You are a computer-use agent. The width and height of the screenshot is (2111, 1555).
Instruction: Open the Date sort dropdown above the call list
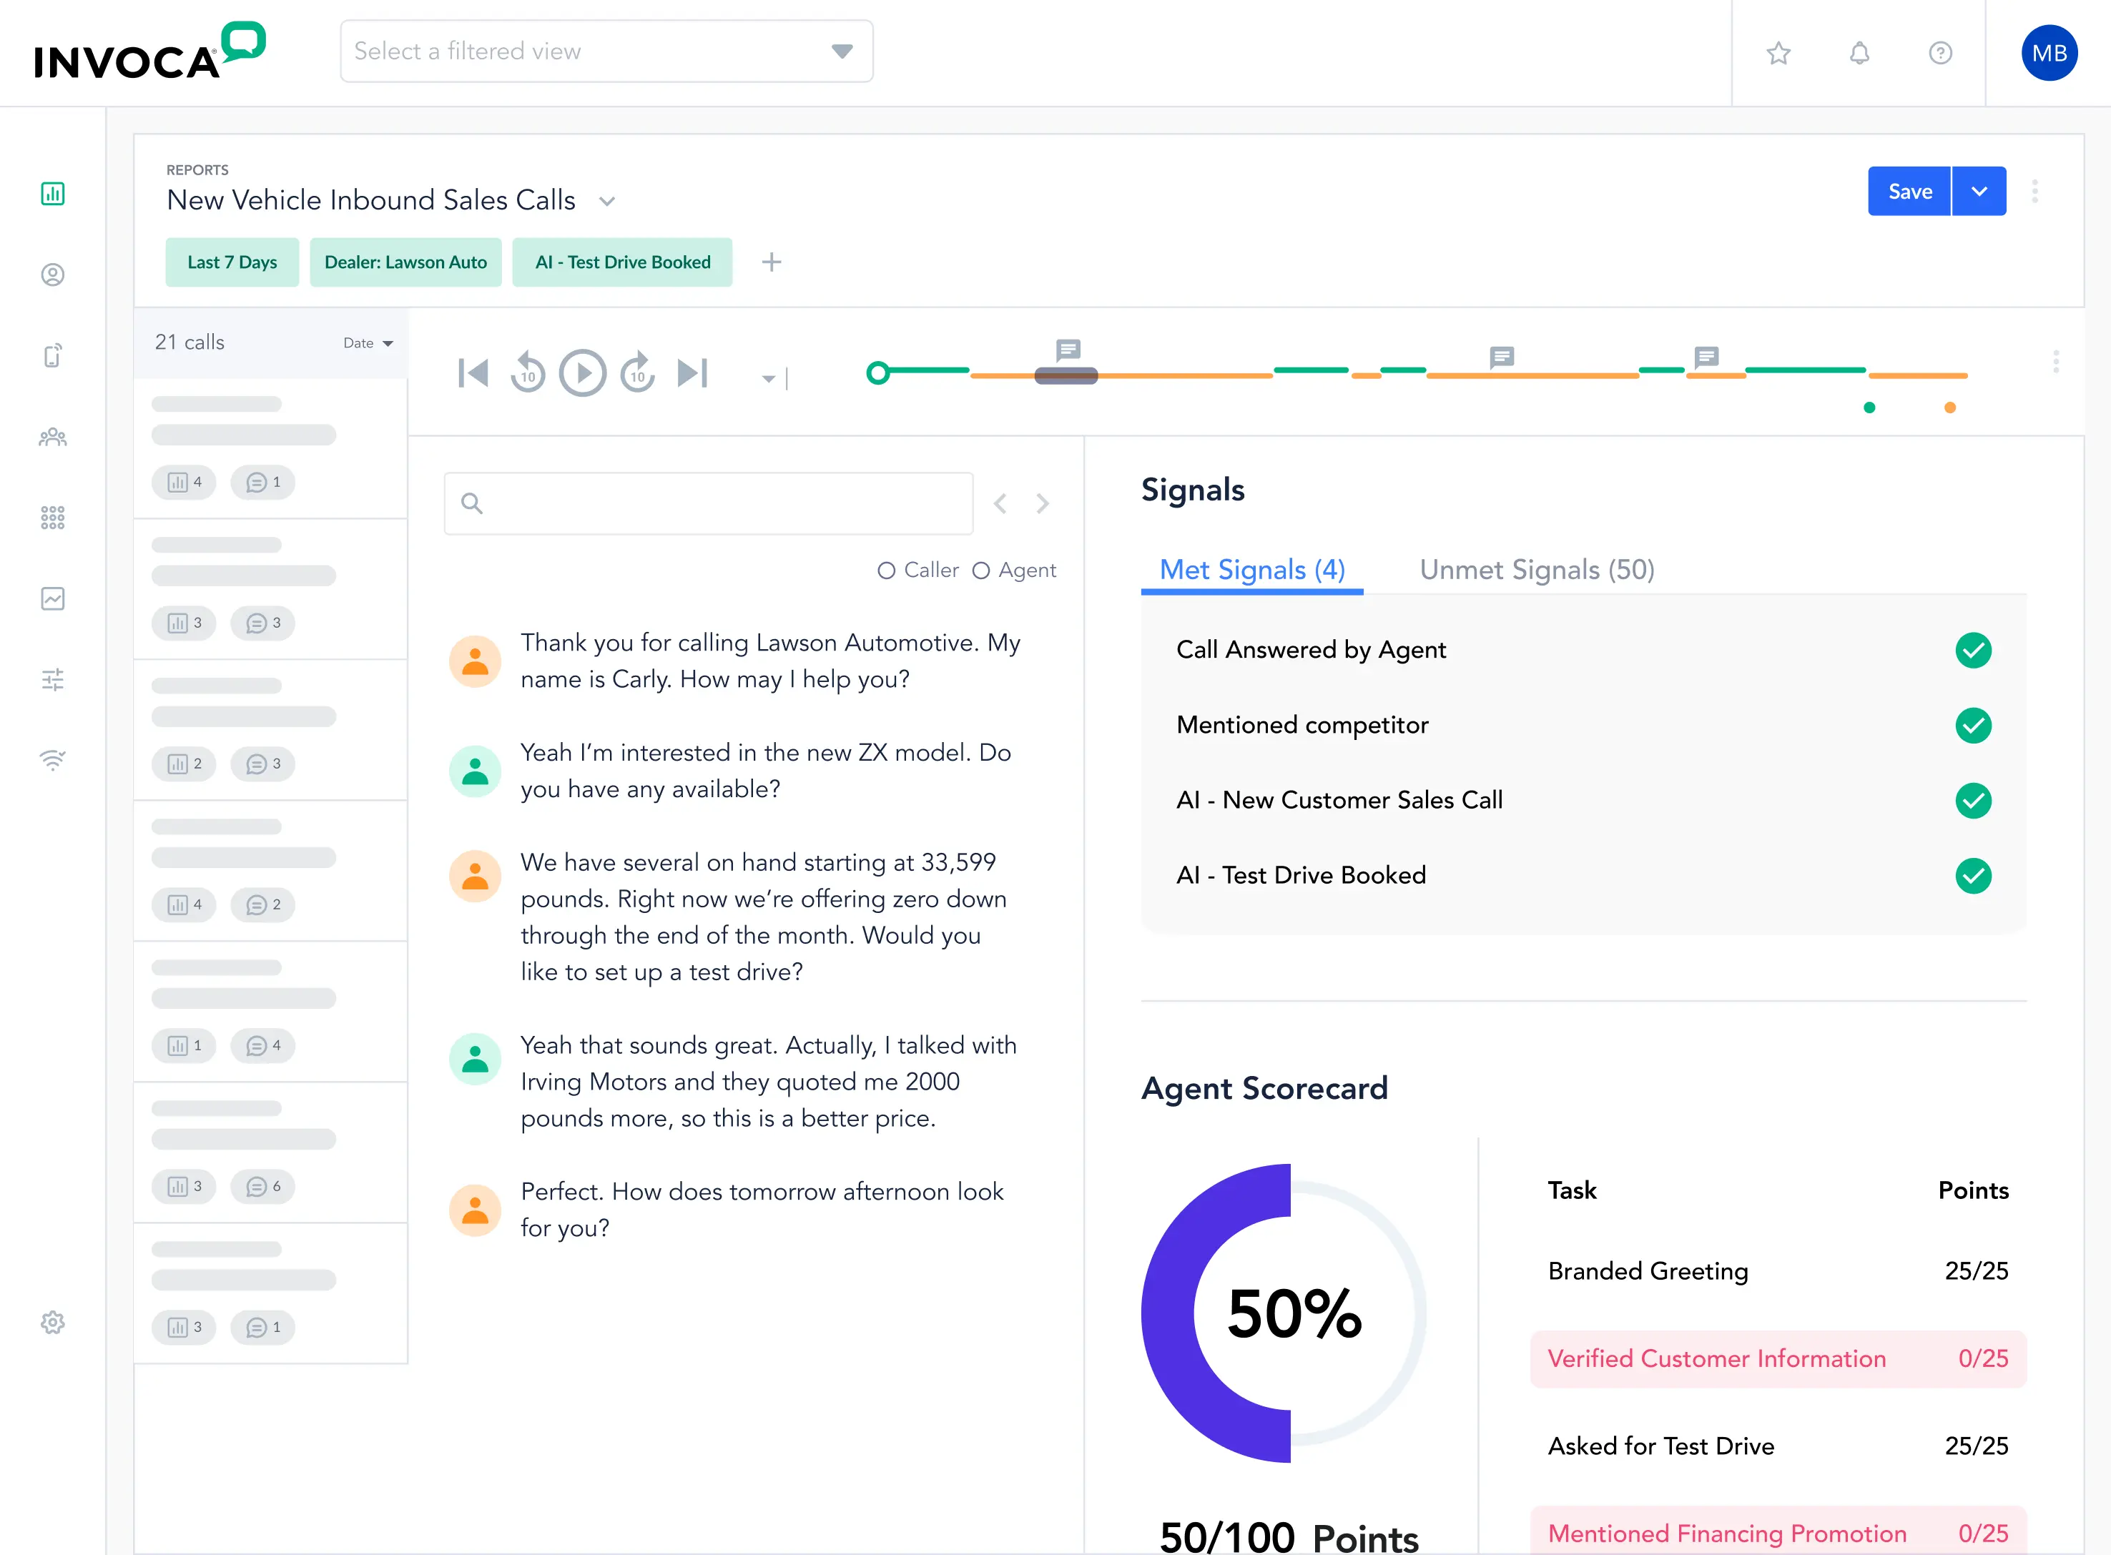[368, 342]
